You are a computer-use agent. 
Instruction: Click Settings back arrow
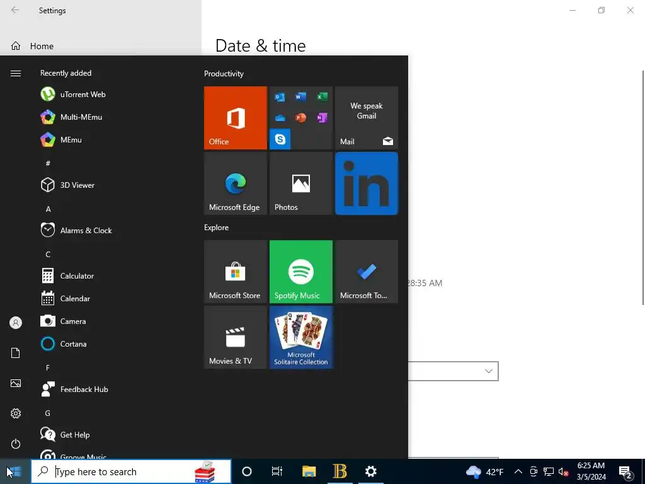point(15,10)
